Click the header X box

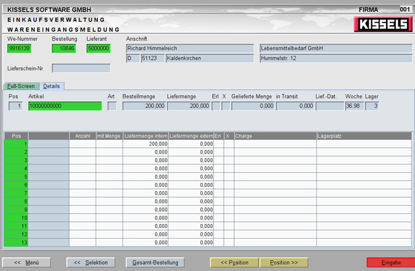click(x=226, y=106)
